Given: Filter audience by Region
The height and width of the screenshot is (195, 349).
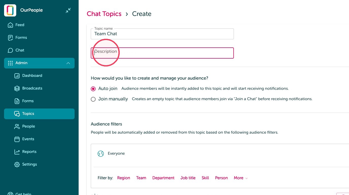Looking at the screenshot, I should [124, 178].
